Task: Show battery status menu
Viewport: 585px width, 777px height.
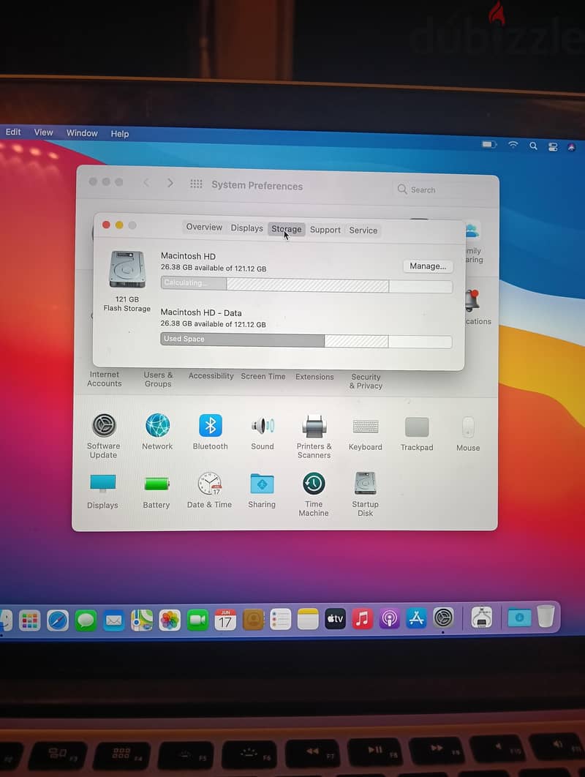Action: coord(489,144)
